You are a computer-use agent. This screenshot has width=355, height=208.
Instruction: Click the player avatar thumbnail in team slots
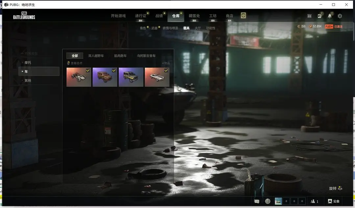click(278, 201)
